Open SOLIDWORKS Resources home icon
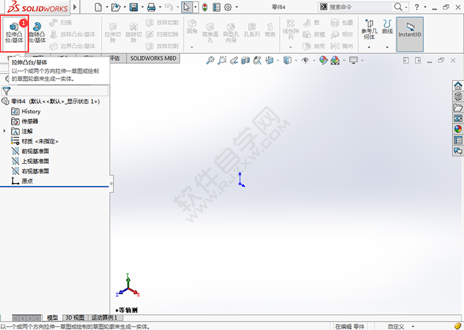 tap(458, 86)
